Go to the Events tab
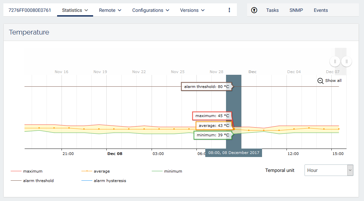 320,10
